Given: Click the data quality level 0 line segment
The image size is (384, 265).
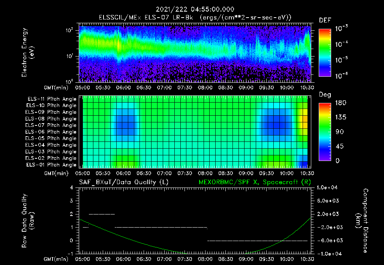Looking at the screenshot, I should (x=257, y=241).
